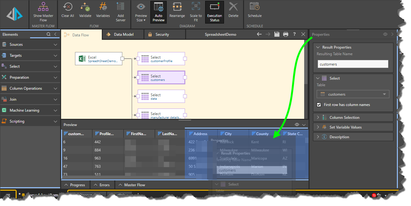Click the Rearrange diagram icon
Screen dimensions: 411x206
coord(177,7)
